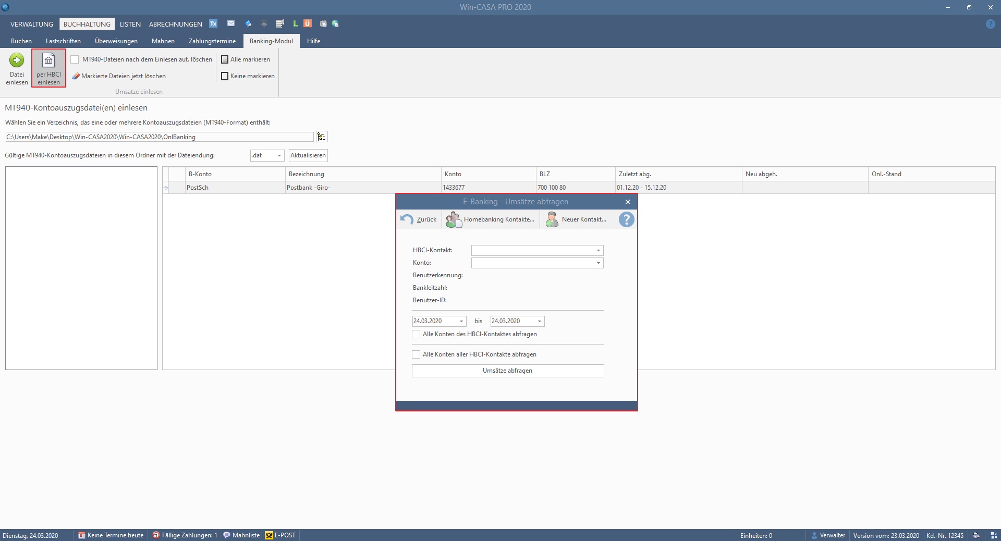Expand the HBCI-Kontakt dropdown
The image size is (1001, 541).
(598, 251)
